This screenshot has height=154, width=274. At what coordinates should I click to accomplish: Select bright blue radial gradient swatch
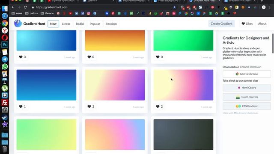(46, 41)
